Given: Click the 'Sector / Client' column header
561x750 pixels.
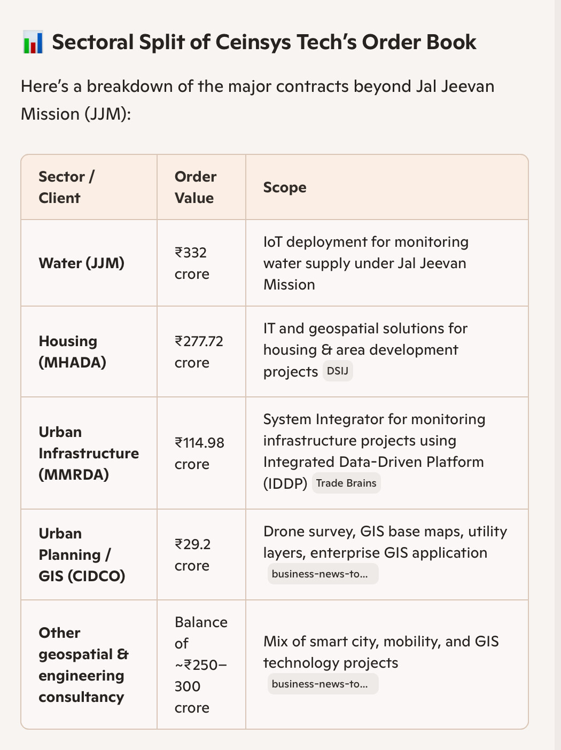Looking at the screenshot, I should (67, 187).
